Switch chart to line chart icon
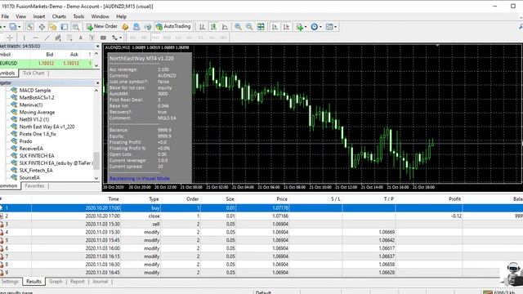523x294 pixels. [226, 27]
